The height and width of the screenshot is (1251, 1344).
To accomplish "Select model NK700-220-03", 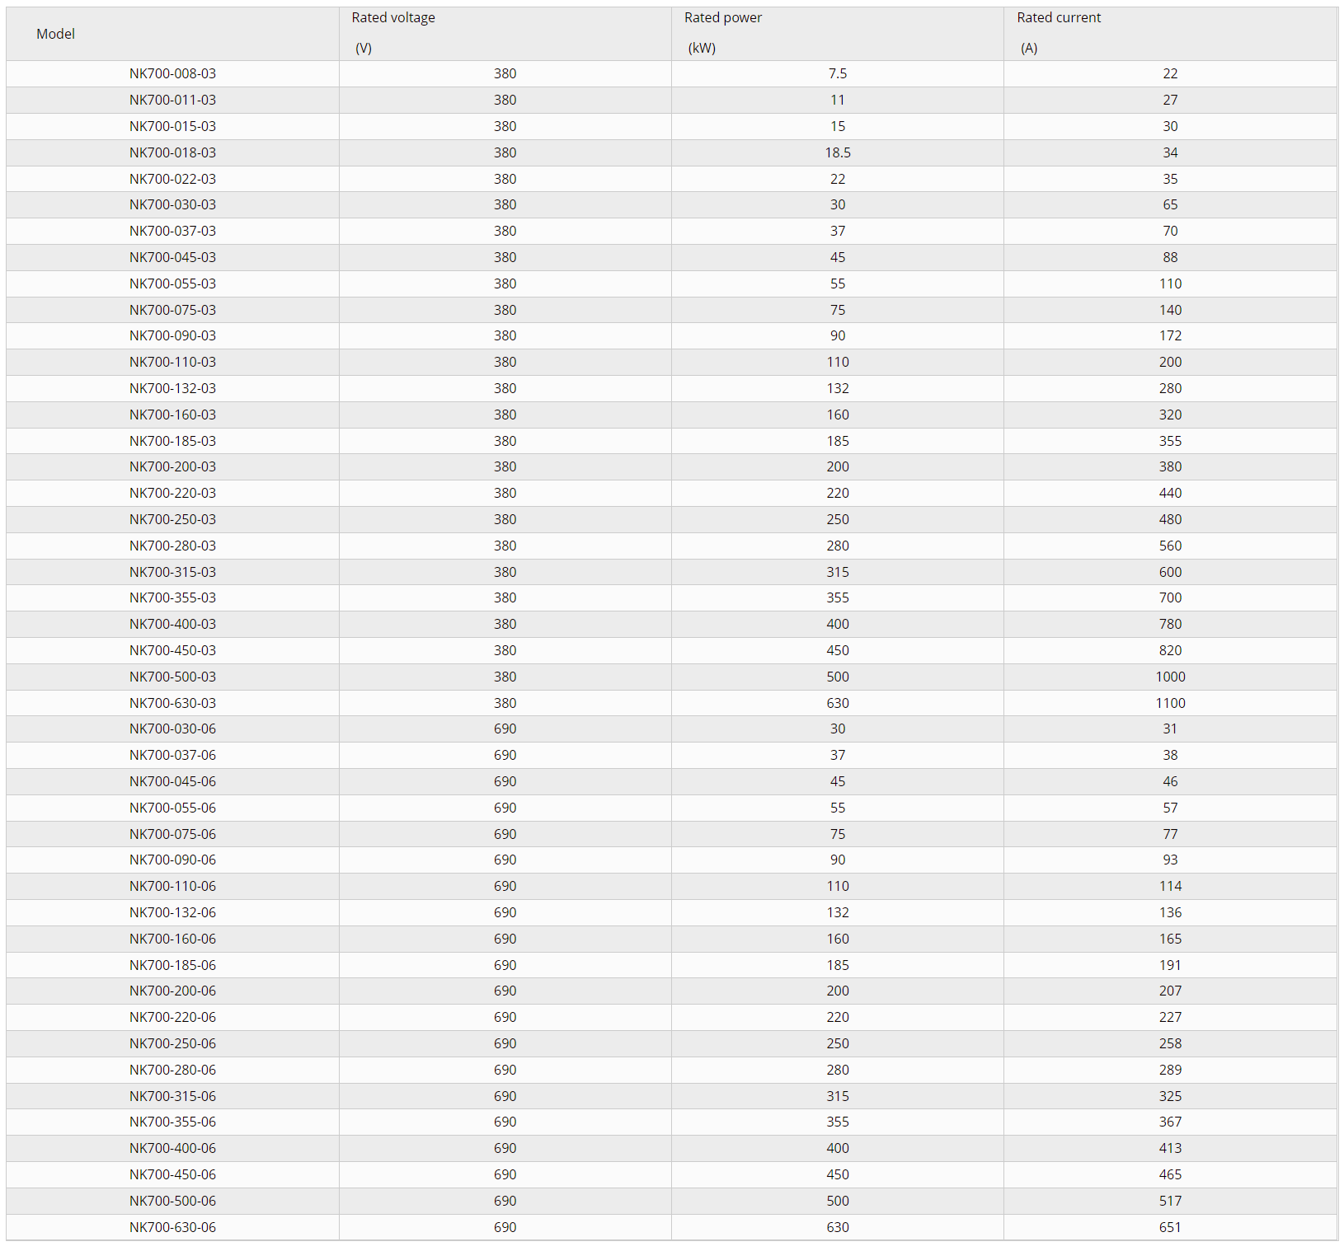I will [172, 493].
